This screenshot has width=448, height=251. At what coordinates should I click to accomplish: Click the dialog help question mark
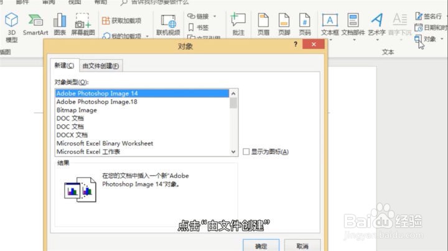pyautogui.click(x=296, y=44)
